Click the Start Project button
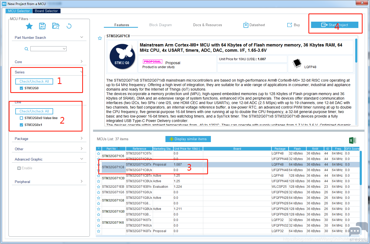The height and width of the screenshot is (244, 370). coord(335,25)
